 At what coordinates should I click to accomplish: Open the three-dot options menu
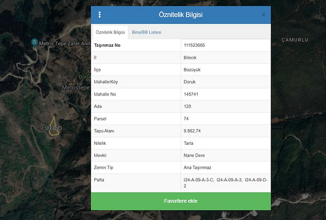click(x=99, y=15)
